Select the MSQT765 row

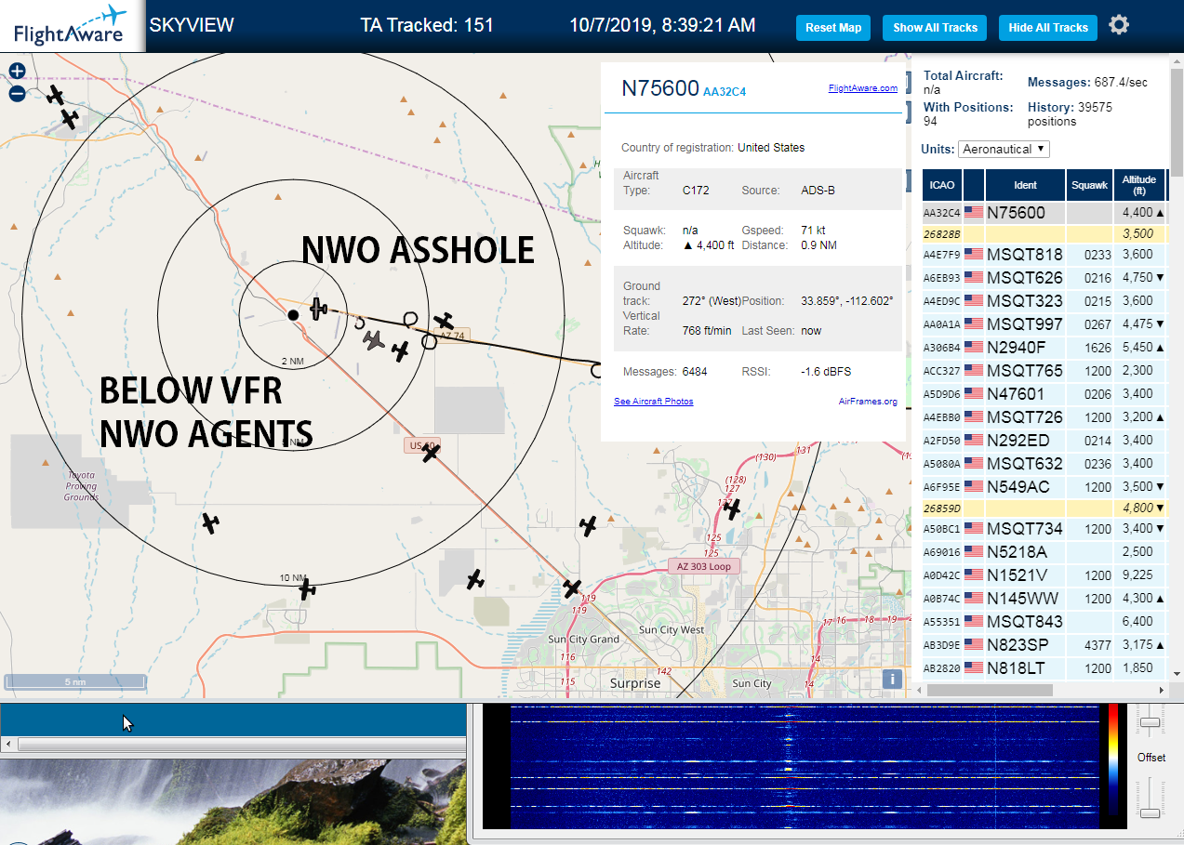tap(1044, 371)
